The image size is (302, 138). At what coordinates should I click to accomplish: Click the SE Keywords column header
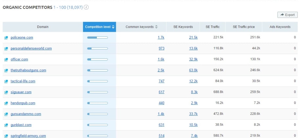point(183,27)
